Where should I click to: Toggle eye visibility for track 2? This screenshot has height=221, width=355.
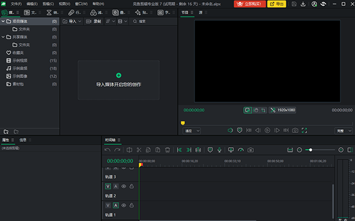(124, 186)
